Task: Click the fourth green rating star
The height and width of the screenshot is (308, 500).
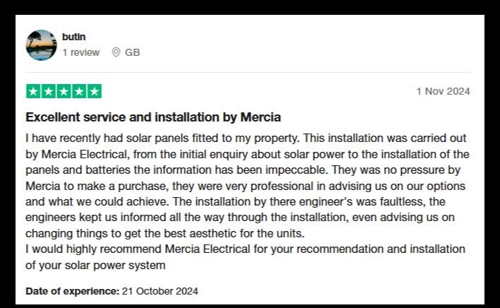Action: (79, 92)
